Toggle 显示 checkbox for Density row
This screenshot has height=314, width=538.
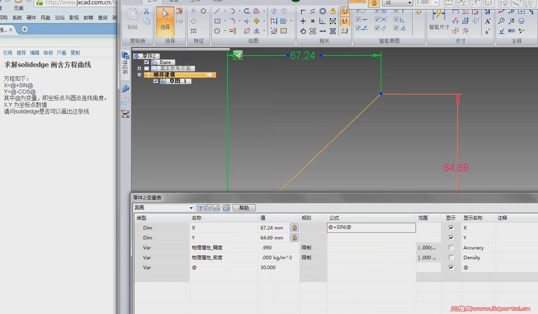[x=451, y=257]
